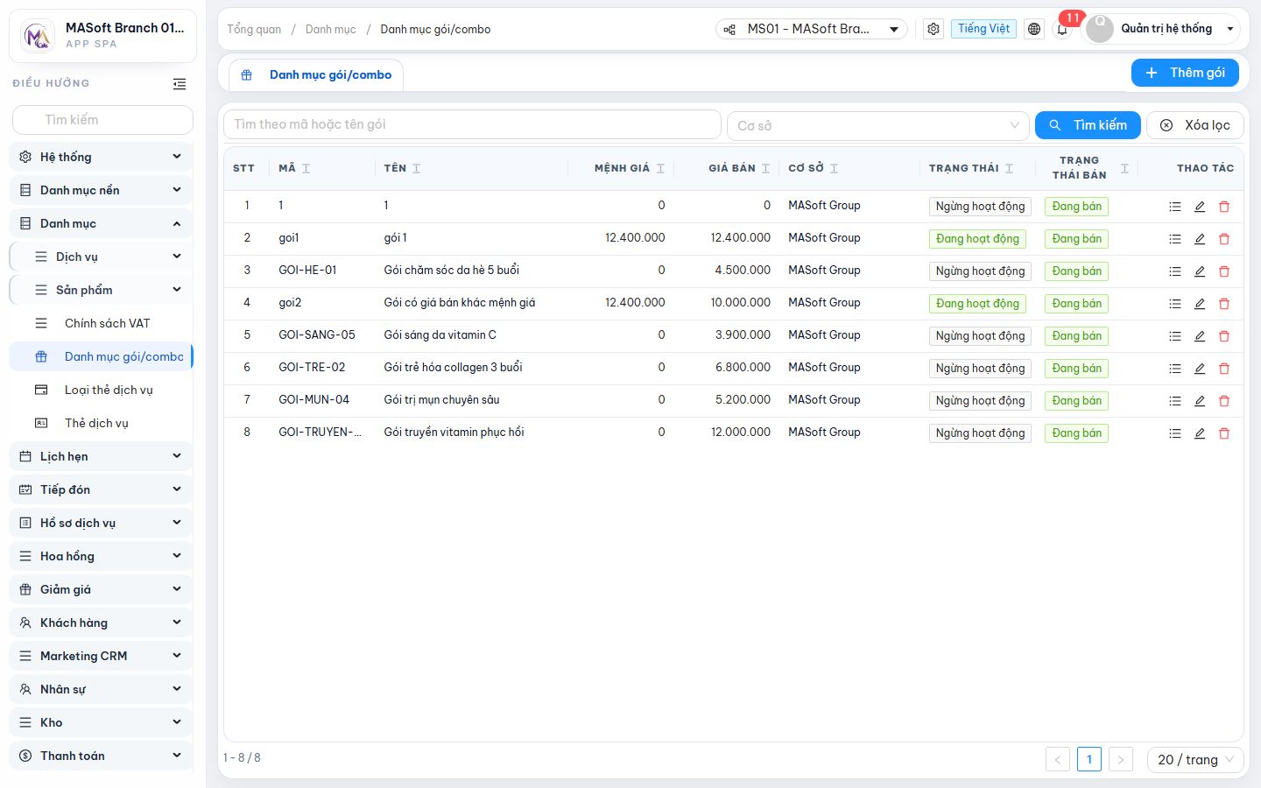
Task: Open the notification bell icon
Action: click(1062, 29)
